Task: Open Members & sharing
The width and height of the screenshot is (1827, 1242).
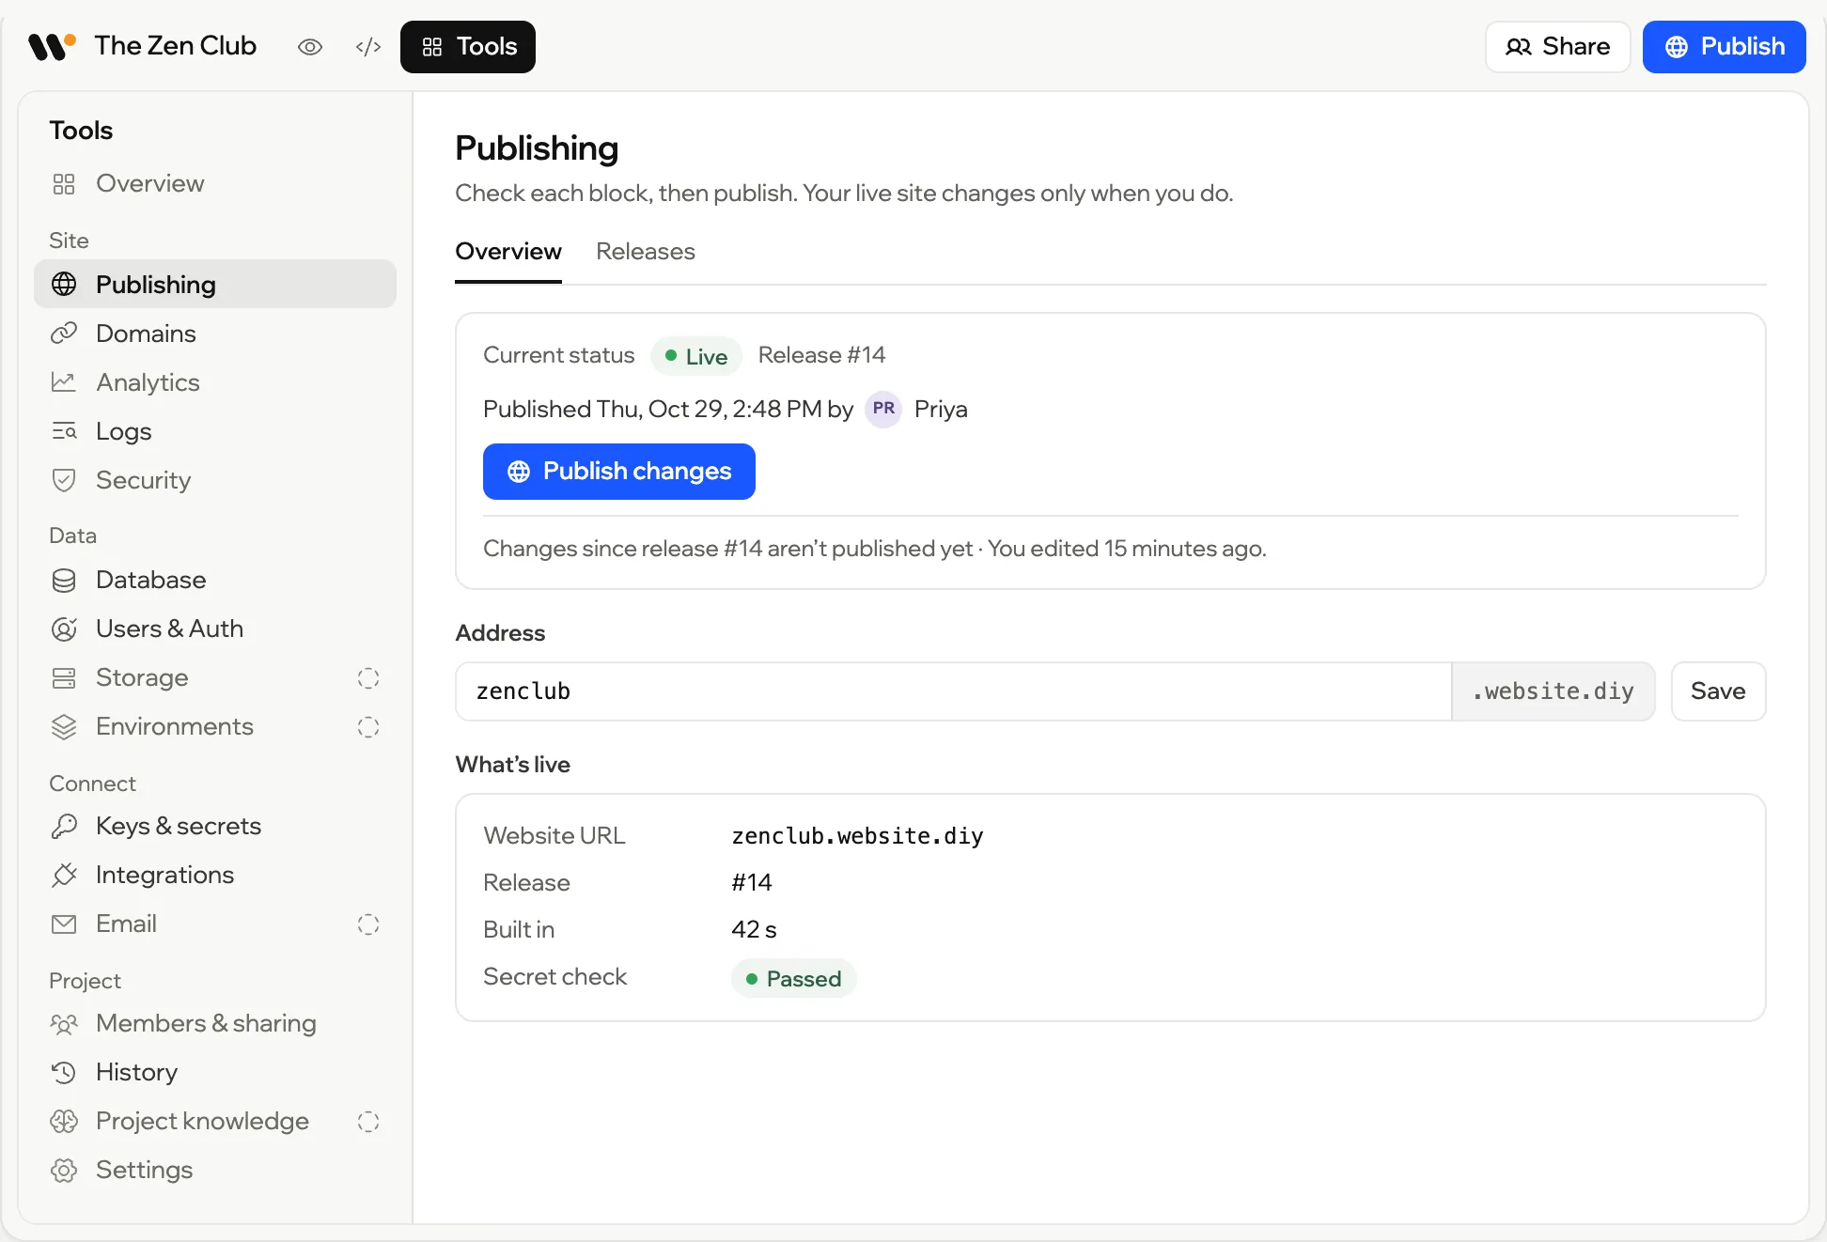Action: coord(215,1023)
